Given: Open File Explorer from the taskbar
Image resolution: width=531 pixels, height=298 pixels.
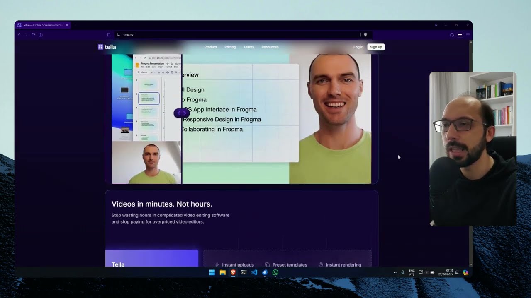Looking at the screenshot, I should tap(222, 272).
